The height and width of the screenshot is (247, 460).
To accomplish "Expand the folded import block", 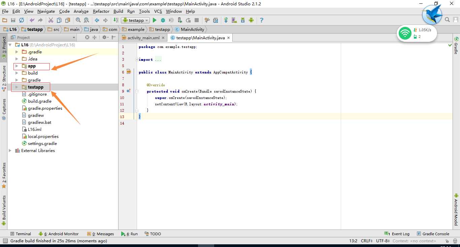I will [x=136, y=59].
